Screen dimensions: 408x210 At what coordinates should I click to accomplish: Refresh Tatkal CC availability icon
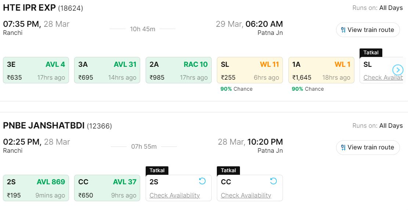pos(273,181)
